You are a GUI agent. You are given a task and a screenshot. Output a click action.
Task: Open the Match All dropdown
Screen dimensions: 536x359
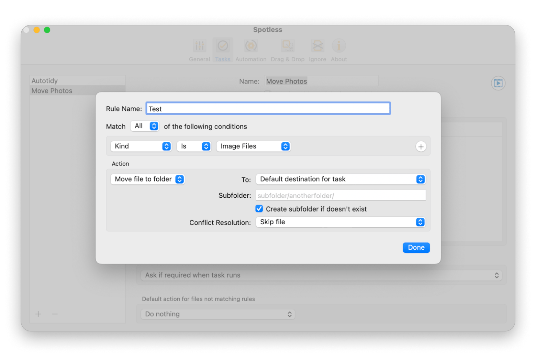[x=145, y=126]
